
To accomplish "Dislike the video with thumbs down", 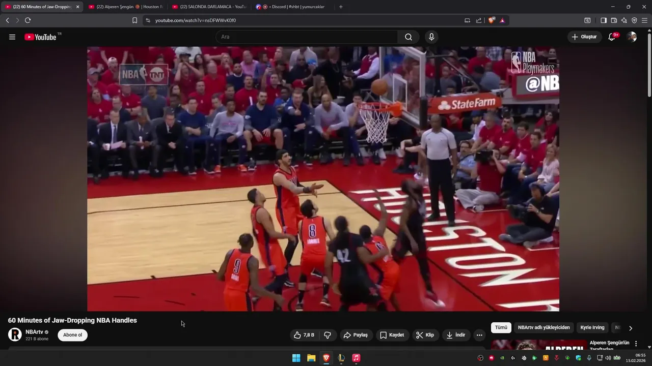I will tap(328, 335).
